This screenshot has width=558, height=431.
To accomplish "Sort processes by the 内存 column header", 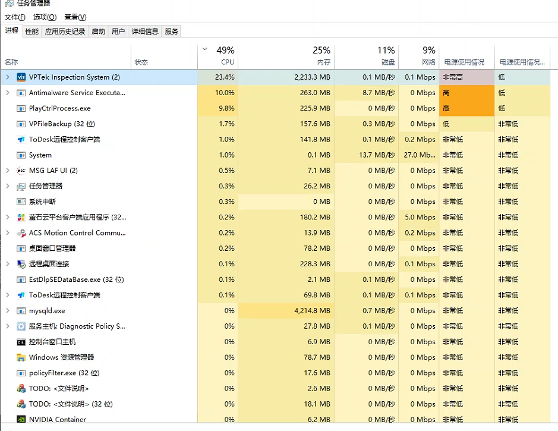I will [286, 56].
